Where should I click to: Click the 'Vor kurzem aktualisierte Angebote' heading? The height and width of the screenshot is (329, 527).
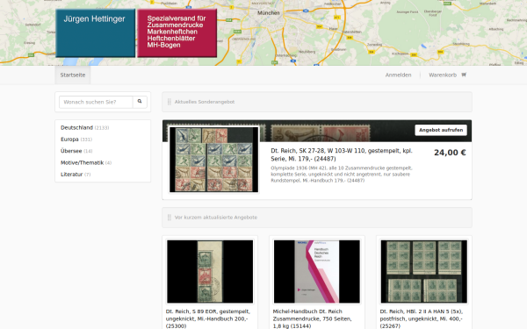pos(216,218)
